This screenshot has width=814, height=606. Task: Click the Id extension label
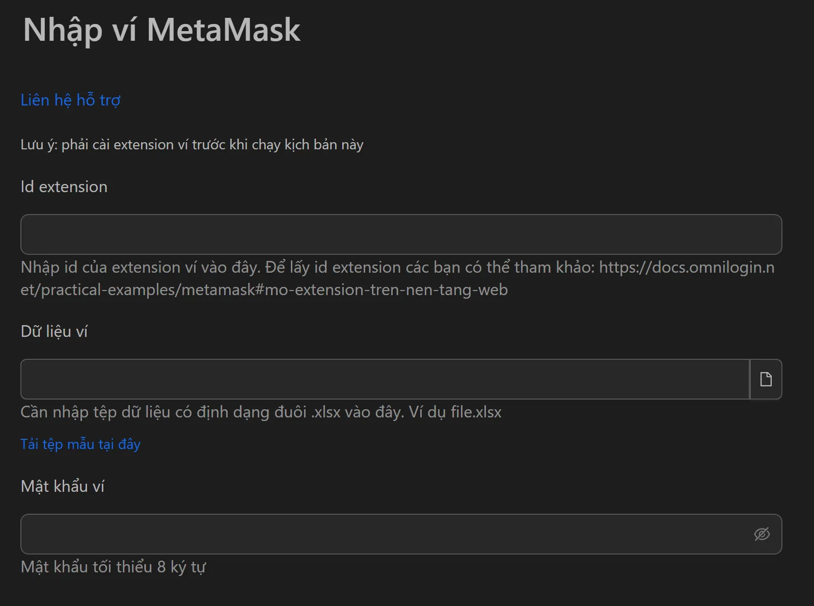tap(63, 187)
